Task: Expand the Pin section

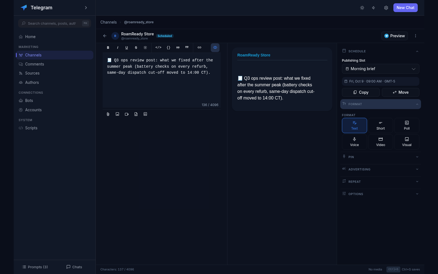Action: tap(381, 157)
